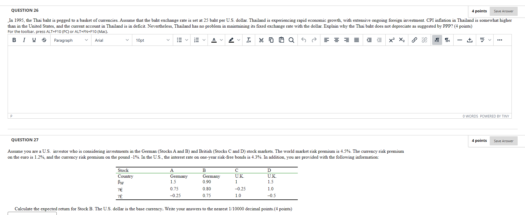Save Answer for Question 26
This screenshot has width=525, height=215.
504,11
